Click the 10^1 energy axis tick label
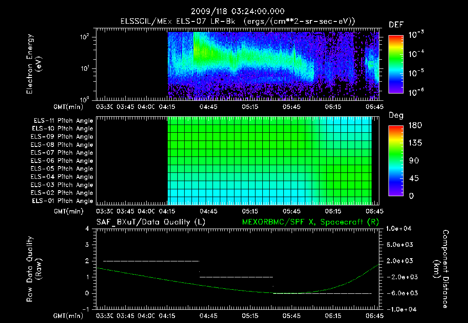 [85, 68]
